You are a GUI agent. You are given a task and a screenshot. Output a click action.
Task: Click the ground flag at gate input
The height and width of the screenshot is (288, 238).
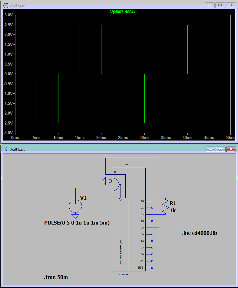[104, 181]
